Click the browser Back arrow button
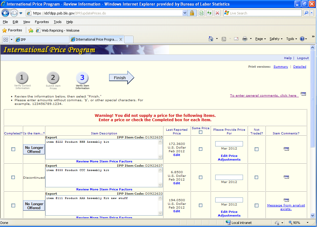This screenshot has height=227, width=317. coord(5,13)
